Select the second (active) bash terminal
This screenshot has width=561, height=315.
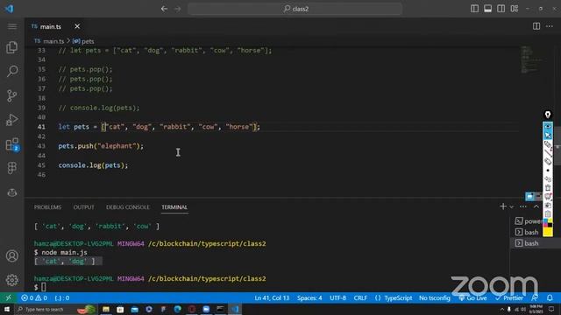[527, 243]
